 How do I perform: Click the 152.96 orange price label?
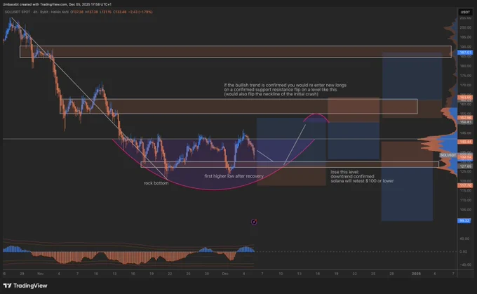[x=466, y=117]
